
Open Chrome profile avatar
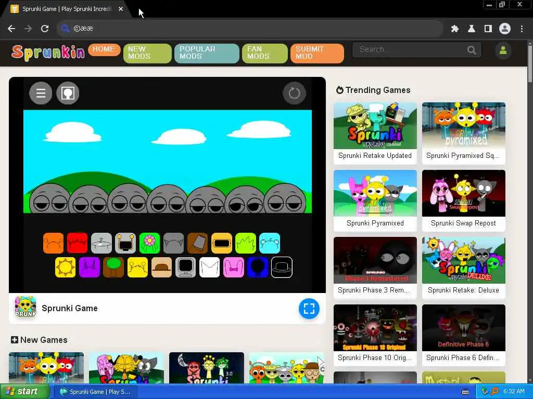(x=505, y=29)
